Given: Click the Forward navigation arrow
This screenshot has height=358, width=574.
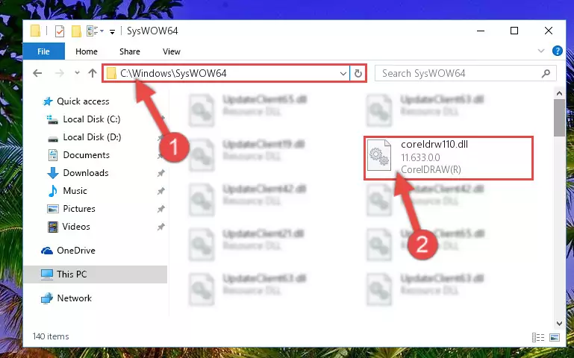Looking at the screenshot, I should [x=59, y=73].
